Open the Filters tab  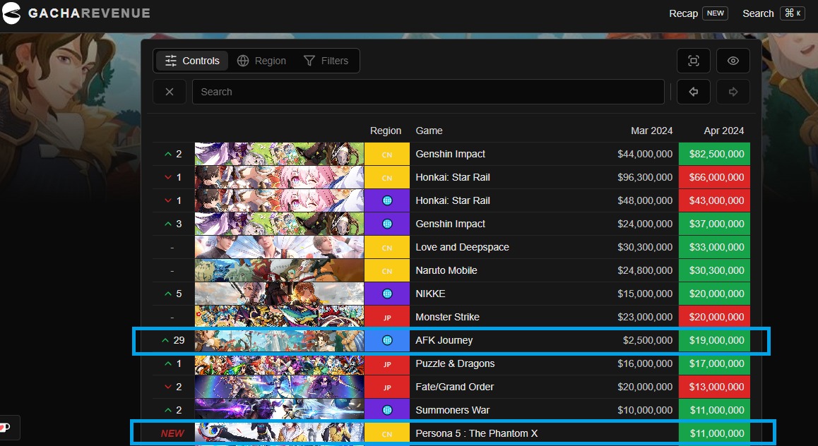(326, 61)
